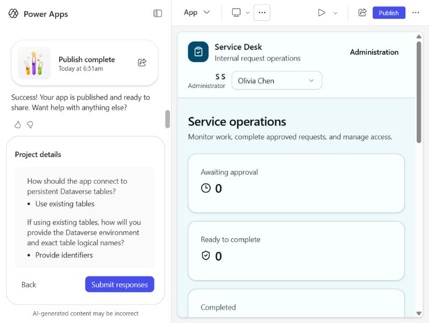Click the Play preview icon
Image resolution: width=429 pixels, height=323 pixels.
(321, 12)
